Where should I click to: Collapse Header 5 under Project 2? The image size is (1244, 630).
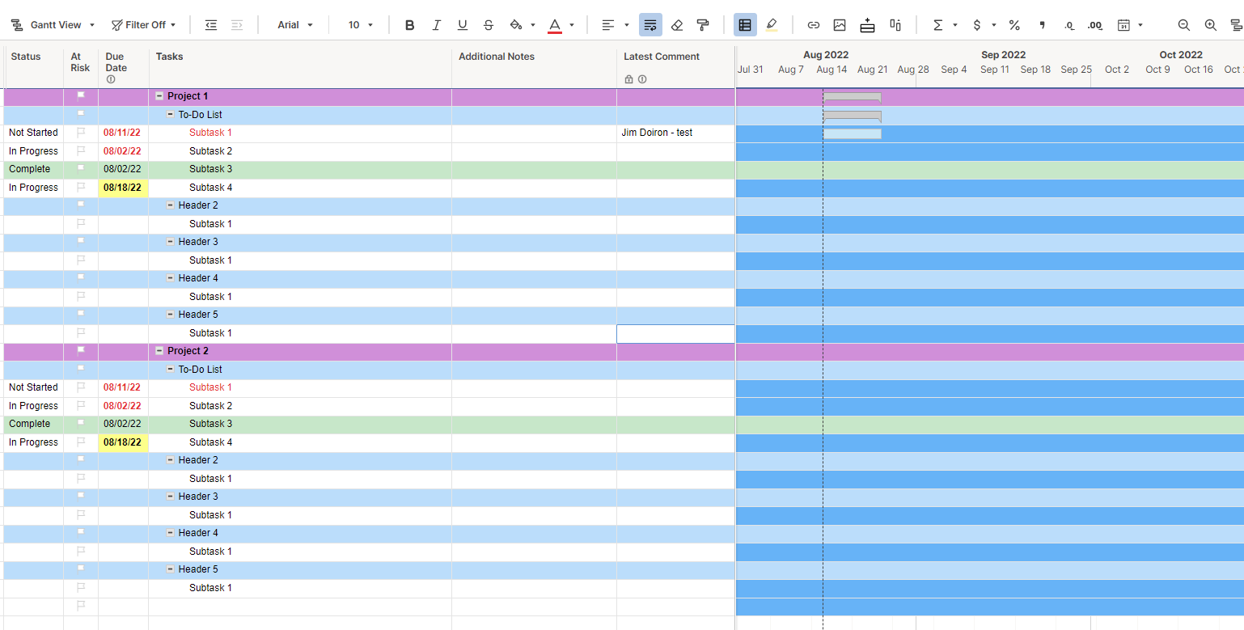tap(171, 569)
